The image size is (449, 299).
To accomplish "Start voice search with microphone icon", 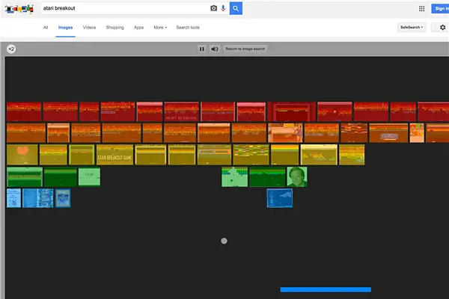I will click(223, 8).
